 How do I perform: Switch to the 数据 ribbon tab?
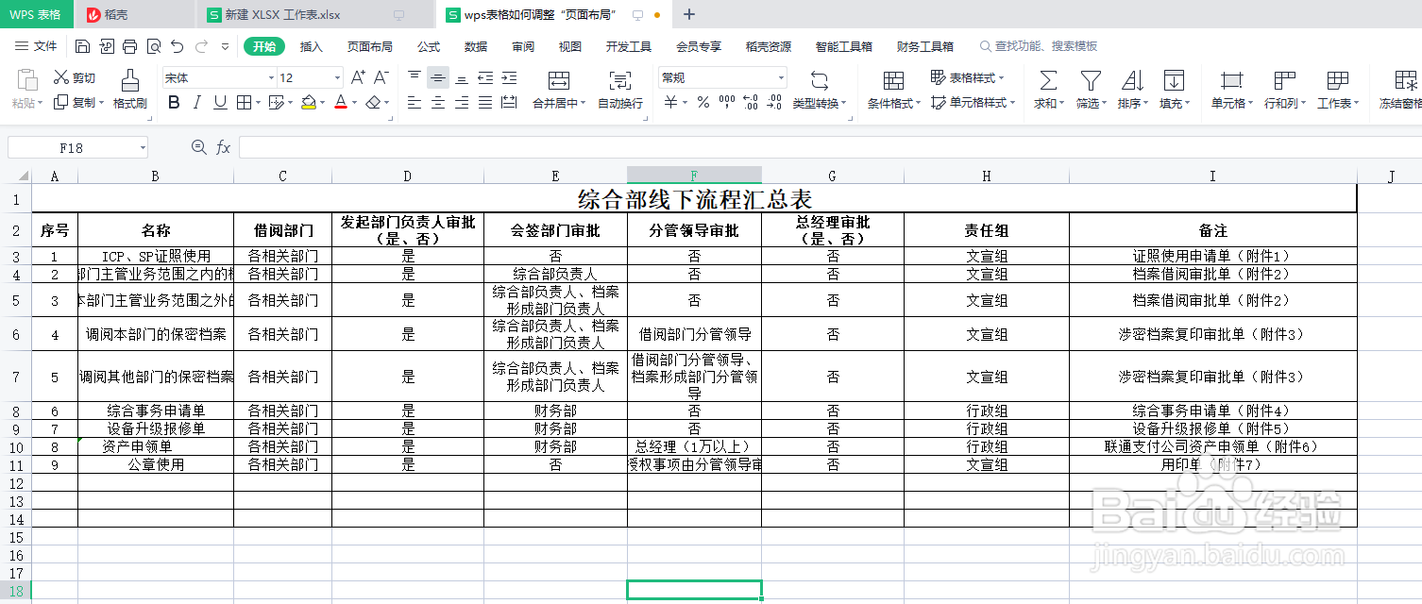[476, 46]
